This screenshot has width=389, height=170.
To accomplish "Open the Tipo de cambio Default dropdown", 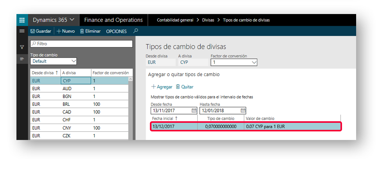I will pyautogui.click(x=53, y=61).
